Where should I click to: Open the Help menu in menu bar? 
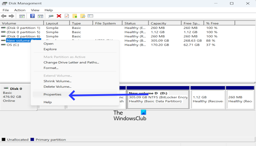49,10
